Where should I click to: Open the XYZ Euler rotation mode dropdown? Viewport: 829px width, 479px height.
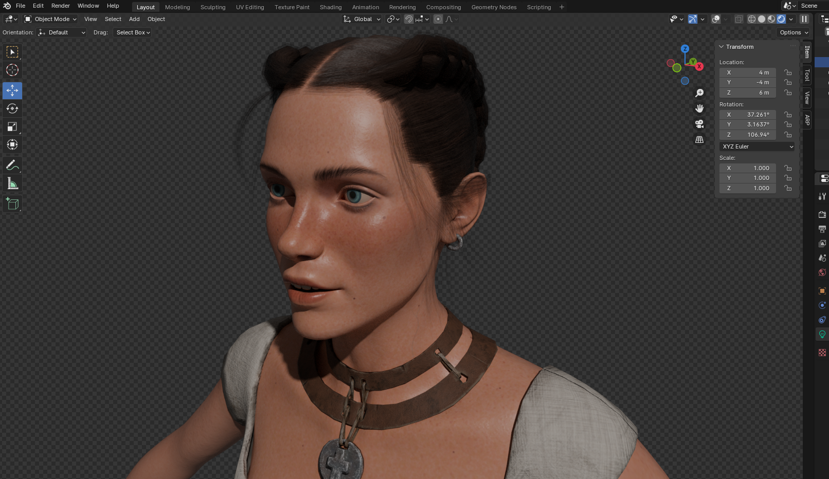click(757, 146)
